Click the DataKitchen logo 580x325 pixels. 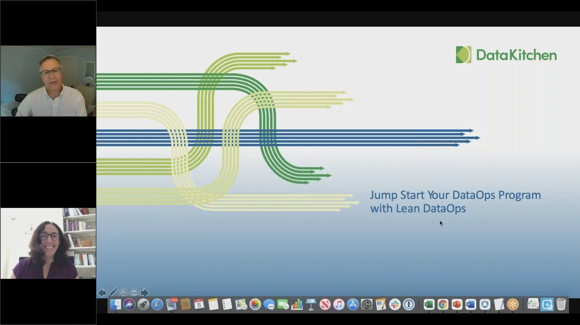(506, 55)
